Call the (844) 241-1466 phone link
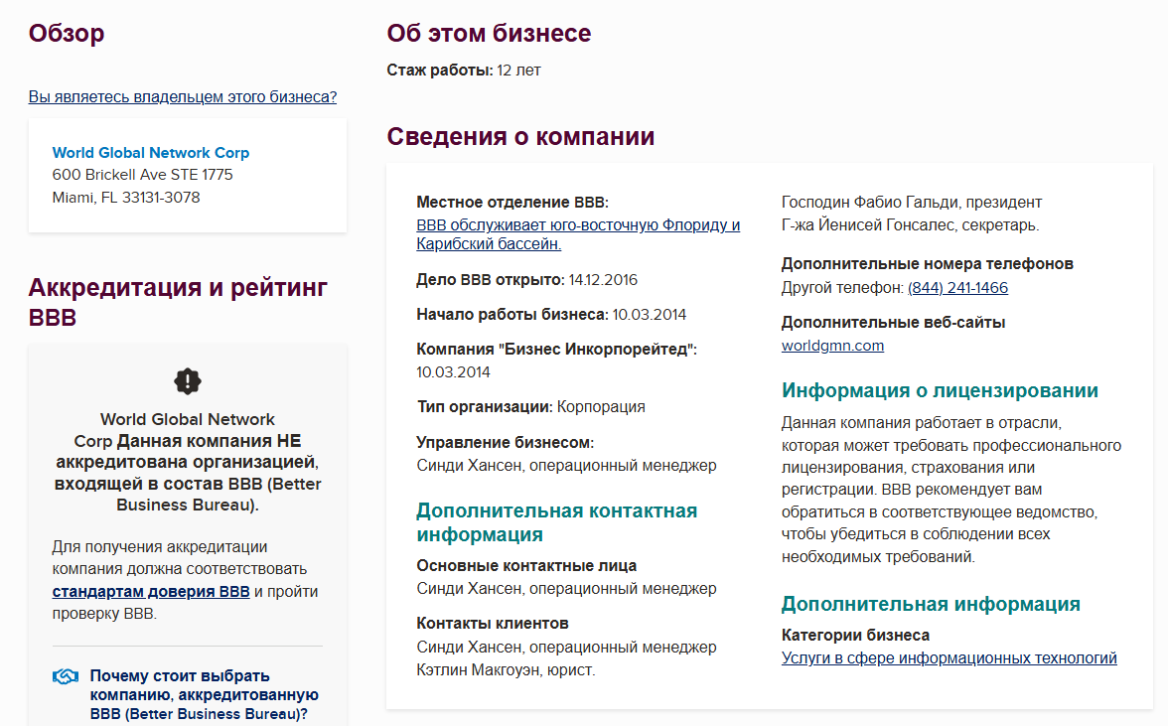1168x726 pixels. [957, 287]
